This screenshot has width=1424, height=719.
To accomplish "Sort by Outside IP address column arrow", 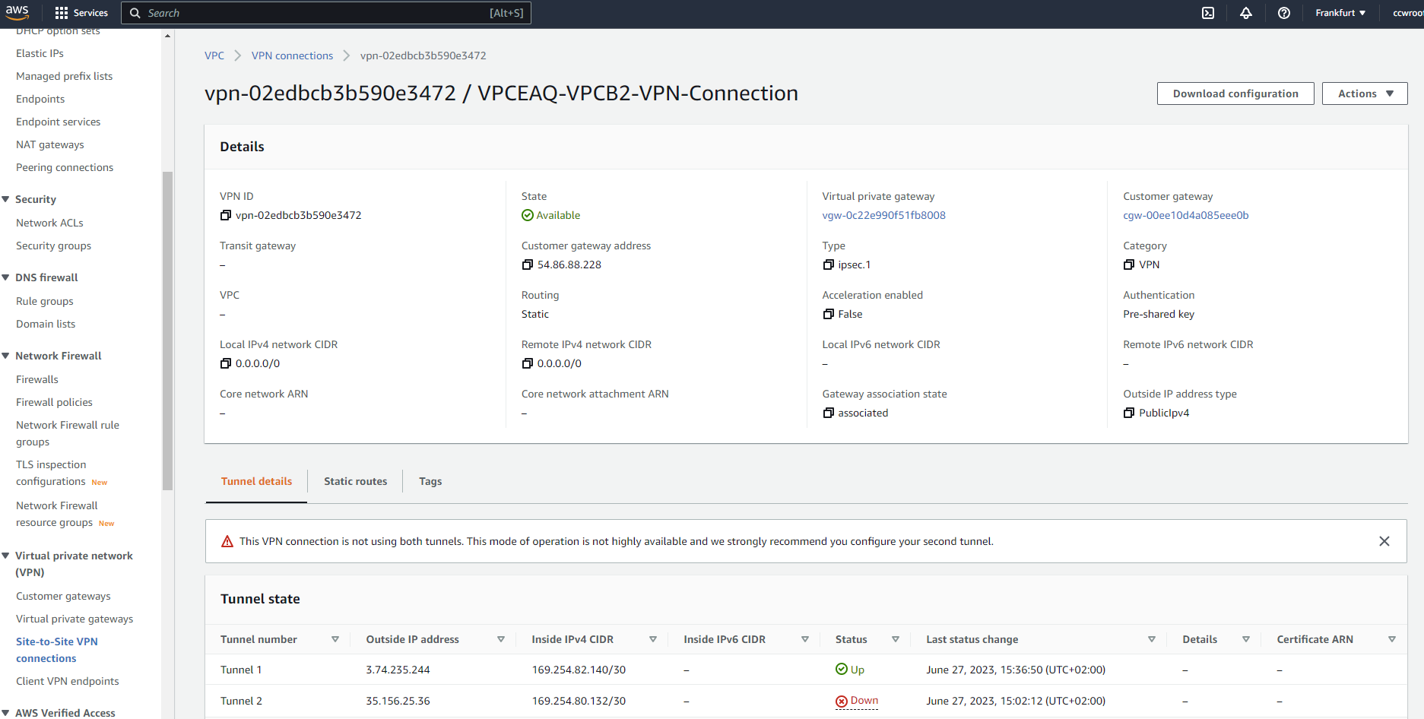I will pos(501,640).
